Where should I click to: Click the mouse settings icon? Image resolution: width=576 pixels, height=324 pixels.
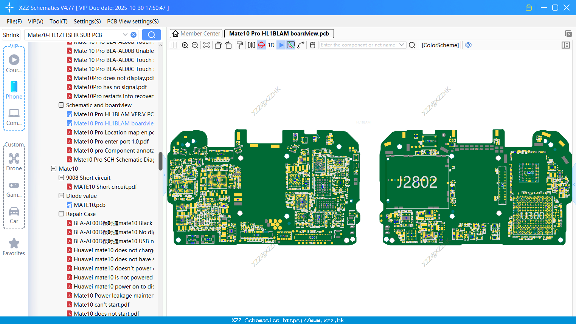point(312,45)
